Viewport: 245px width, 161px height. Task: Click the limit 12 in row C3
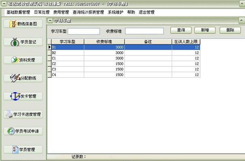coord(186,69)
